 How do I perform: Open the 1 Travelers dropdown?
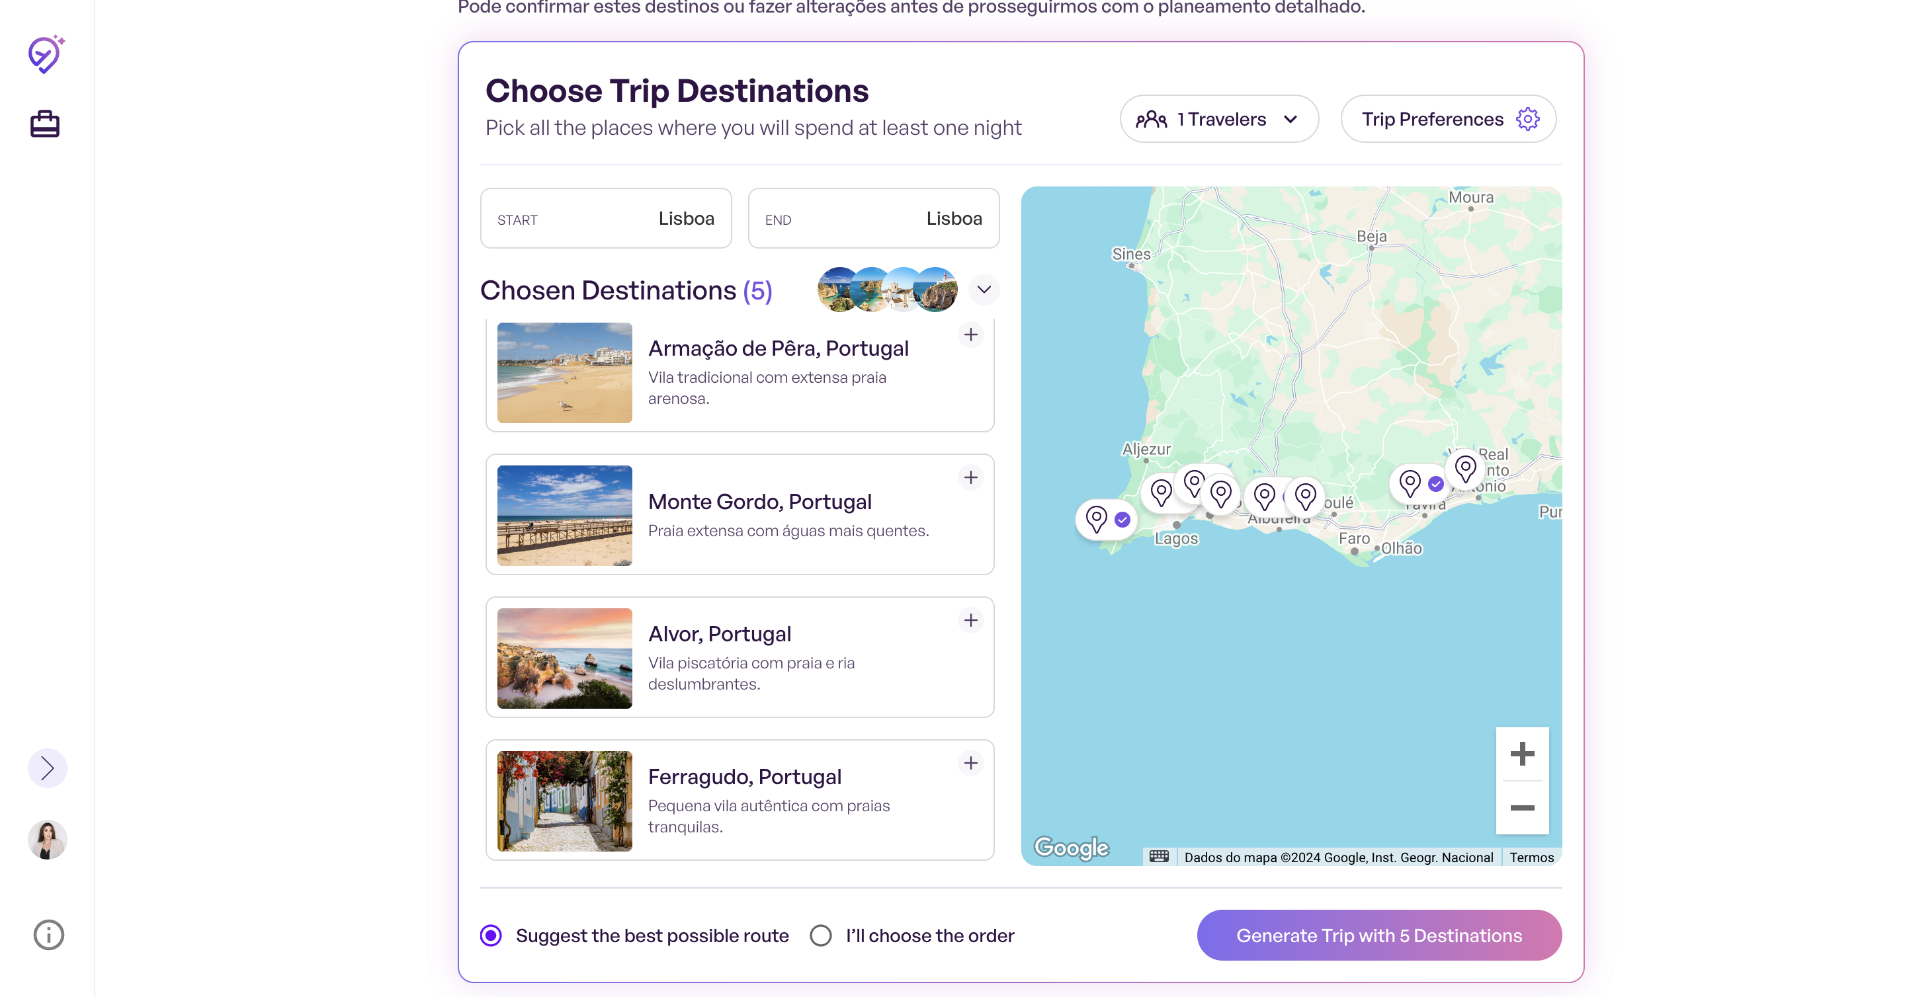pyautogui.click(x=1218, y=119)
